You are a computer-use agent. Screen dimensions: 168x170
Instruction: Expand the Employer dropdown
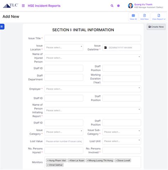[93, 89]
